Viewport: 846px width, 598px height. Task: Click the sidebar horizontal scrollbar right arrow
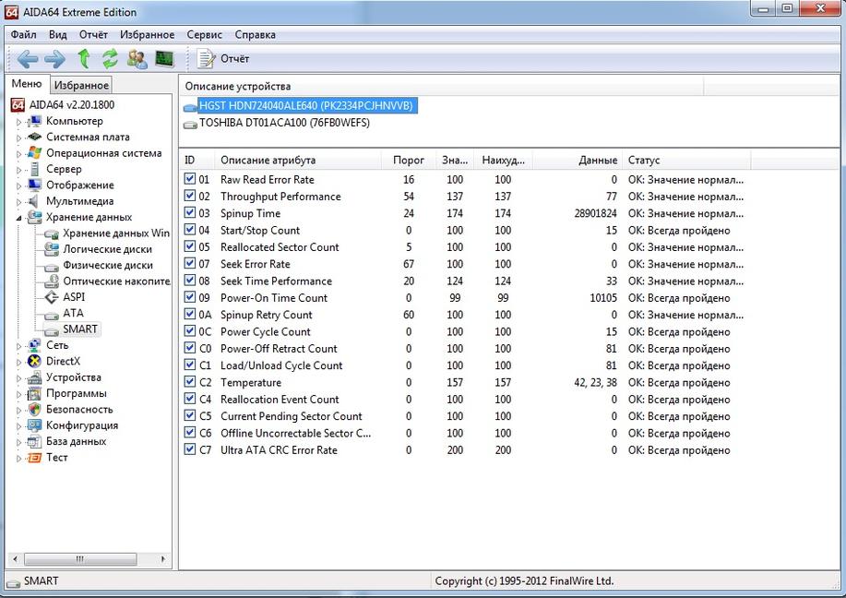163,559
